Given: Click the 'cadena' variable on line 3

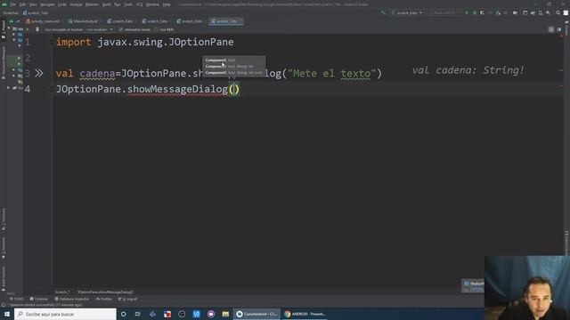Looking at the screenshot, I should click(x=97, y=73).
